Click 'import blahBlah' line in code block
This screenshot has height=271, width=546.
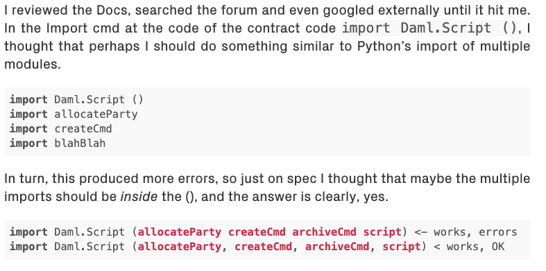click(58, 143)
